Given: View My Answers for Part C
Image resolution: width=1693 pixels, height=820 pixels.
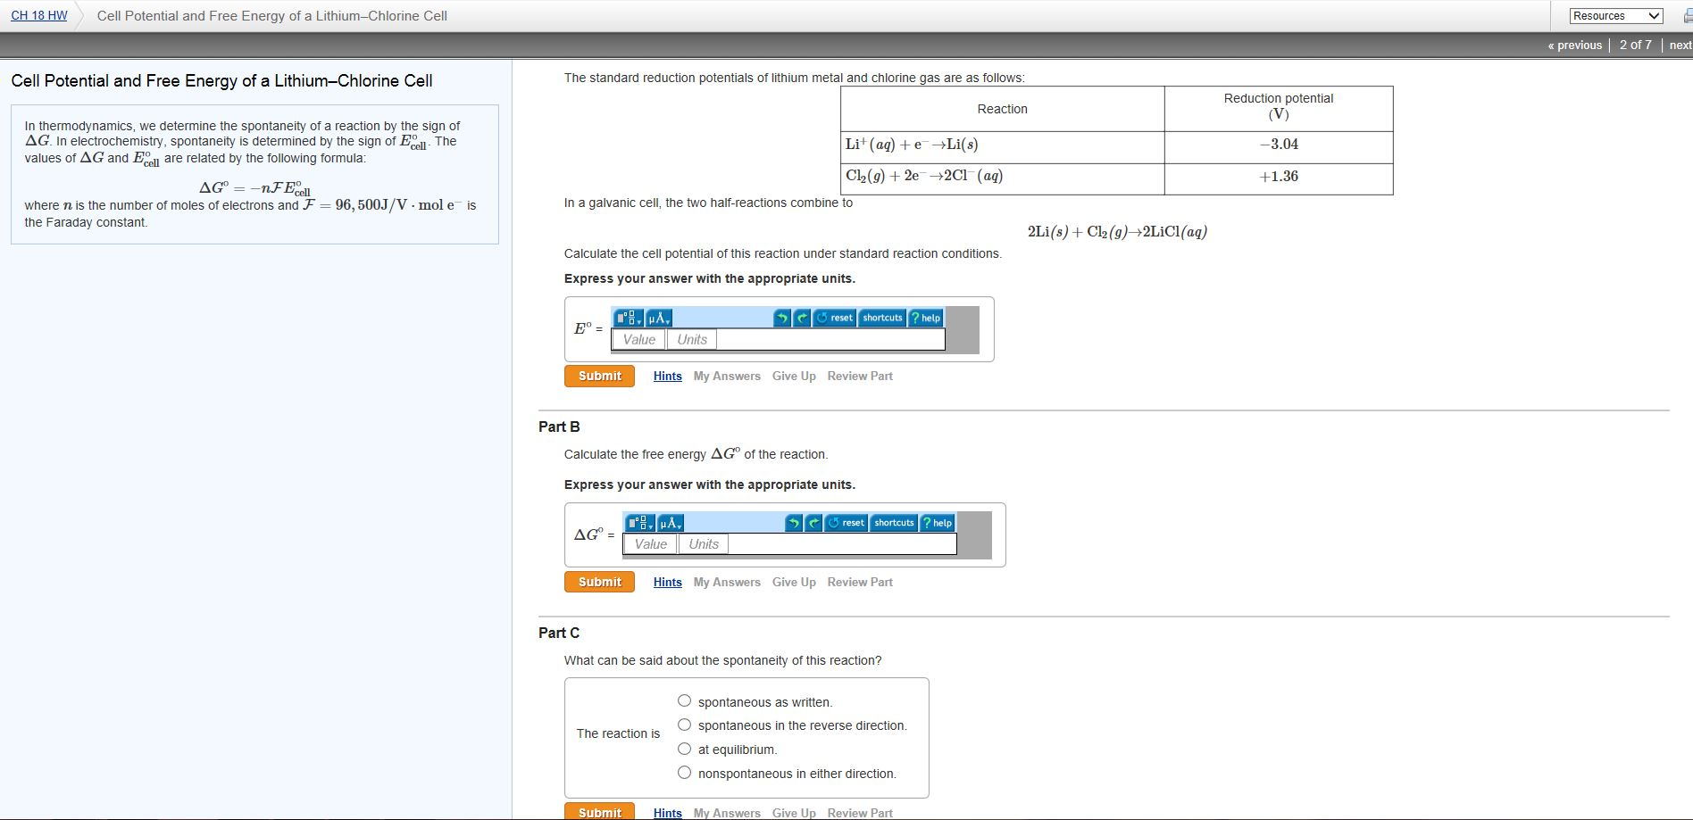Looking at the screenshot, I should click(727, 813).
